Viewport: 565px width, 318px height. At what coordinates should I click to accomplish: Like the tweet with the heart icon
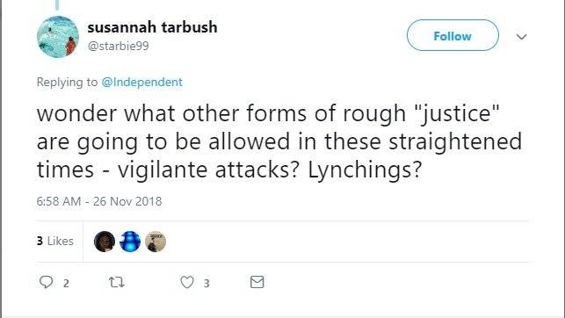(187, 282)
